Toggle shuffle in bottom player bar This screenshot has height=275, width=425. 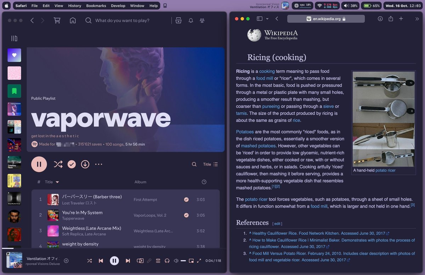[x=89, y=261]
